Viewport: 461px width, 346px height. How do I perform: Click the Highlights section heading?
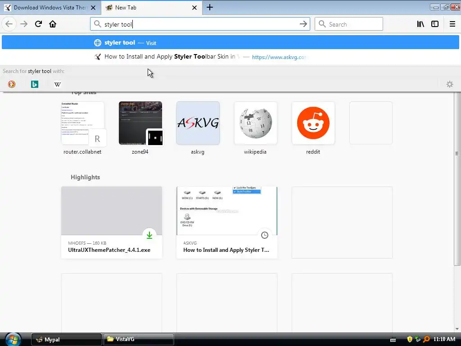(85, 177)
